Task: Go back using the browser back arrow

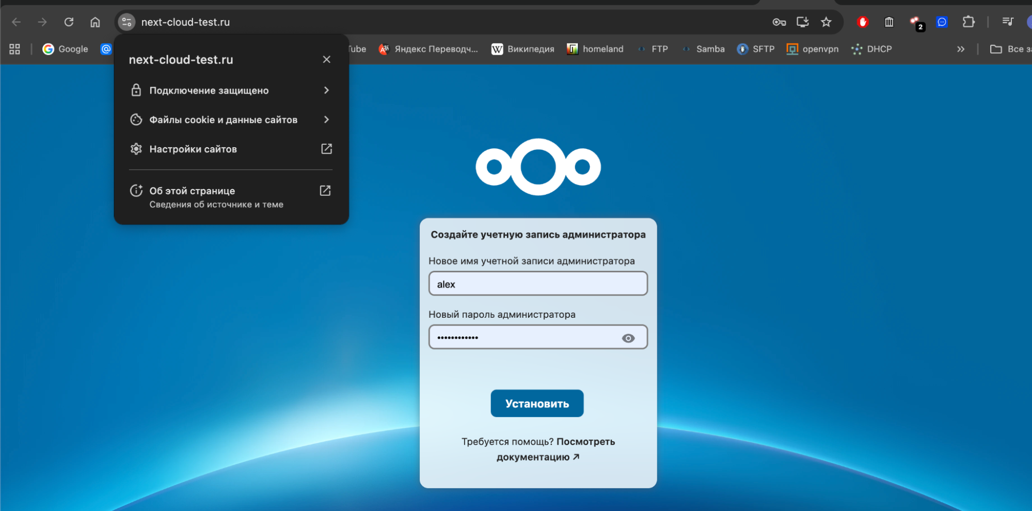Action: (16, 22)
